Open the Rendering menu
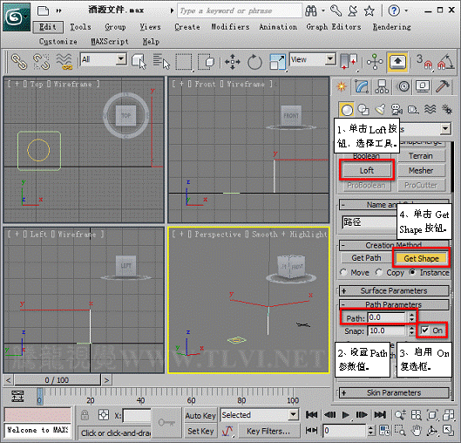This screenshot has width=461, height=443. tap(391, 27)
